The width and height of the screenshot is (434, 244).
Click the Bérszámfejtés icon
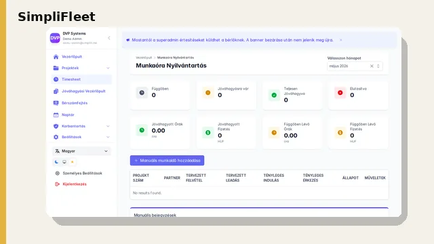pyautogui.click(x=56, y=103)
